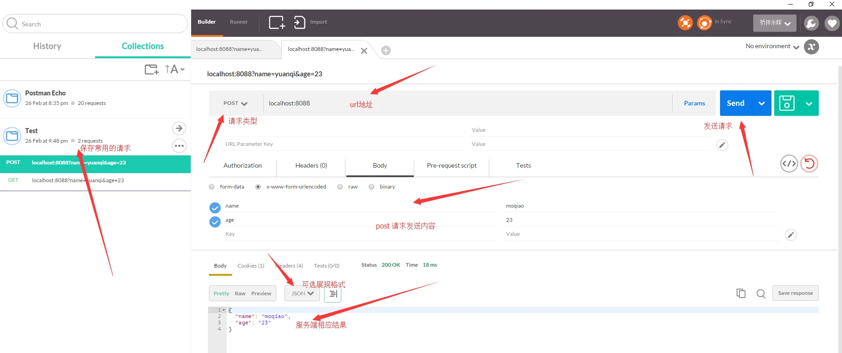Screen dimensions: 842x353
Task: Save the request with the green disk icon
Action: tap(786, 103)
